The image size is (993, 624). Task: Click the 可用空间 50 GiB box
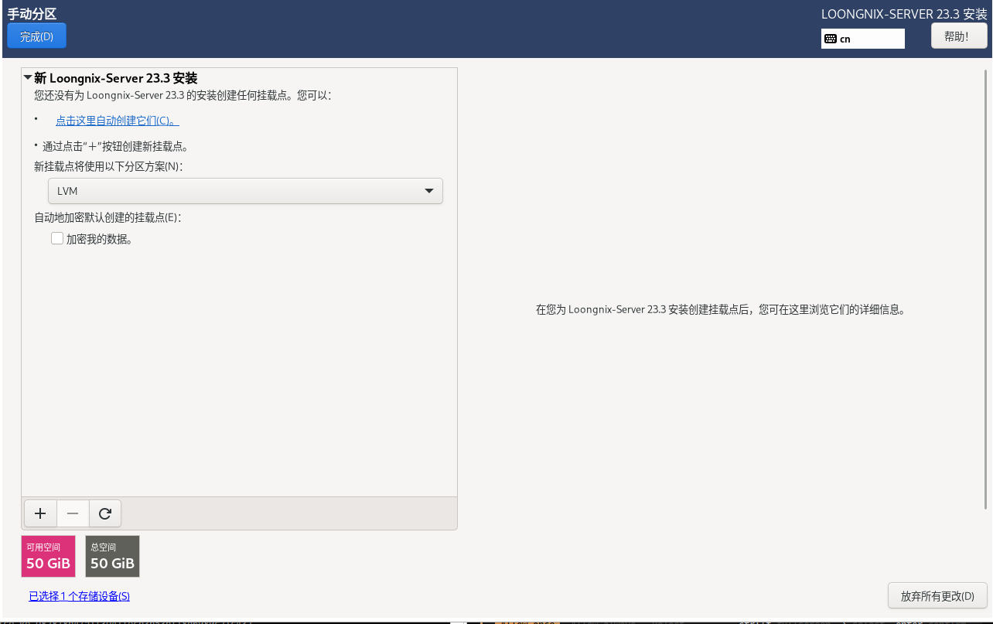(x=48, y=556)
